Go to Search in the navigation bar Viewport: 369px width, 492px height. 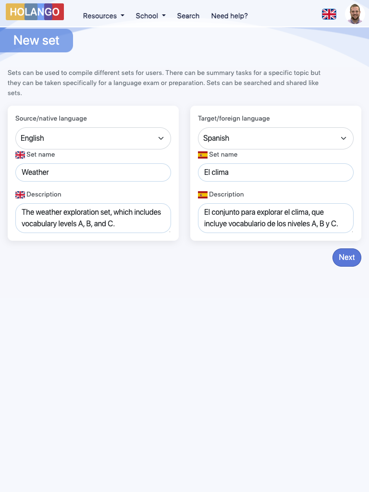[x=188, y=16]
